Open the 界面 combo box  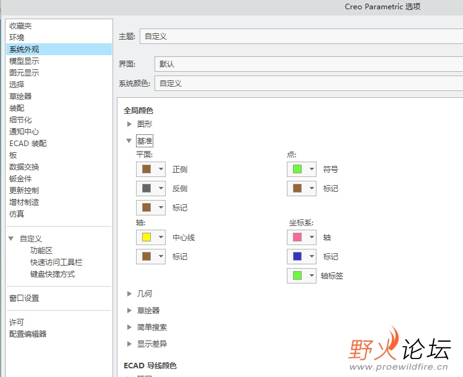308,64
